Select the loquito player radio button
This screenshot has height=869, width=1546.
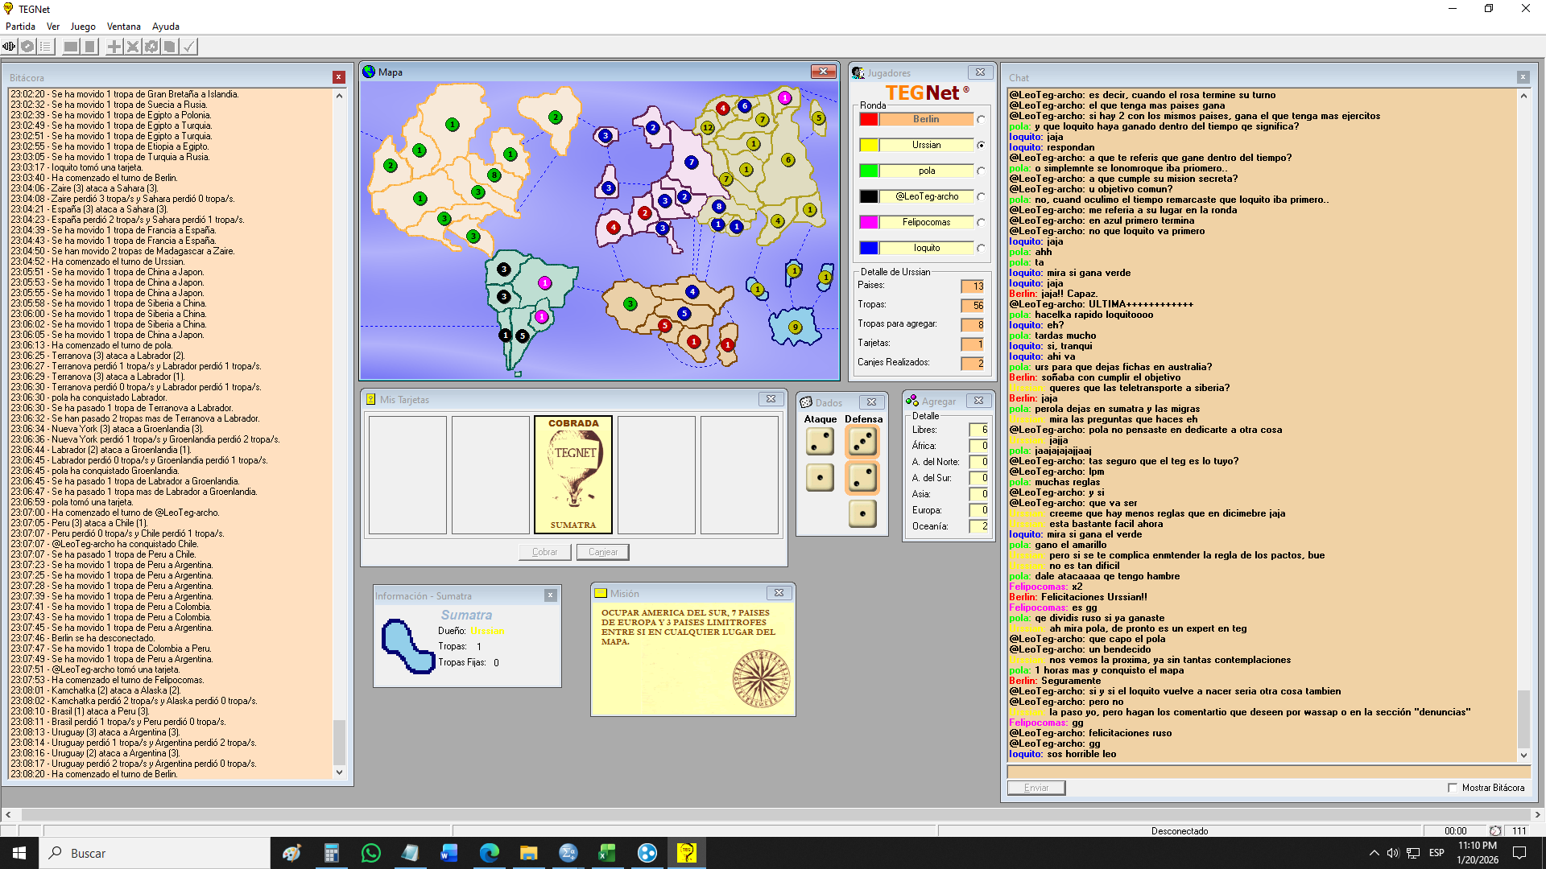pyautogui.click(x=981, y=248)
